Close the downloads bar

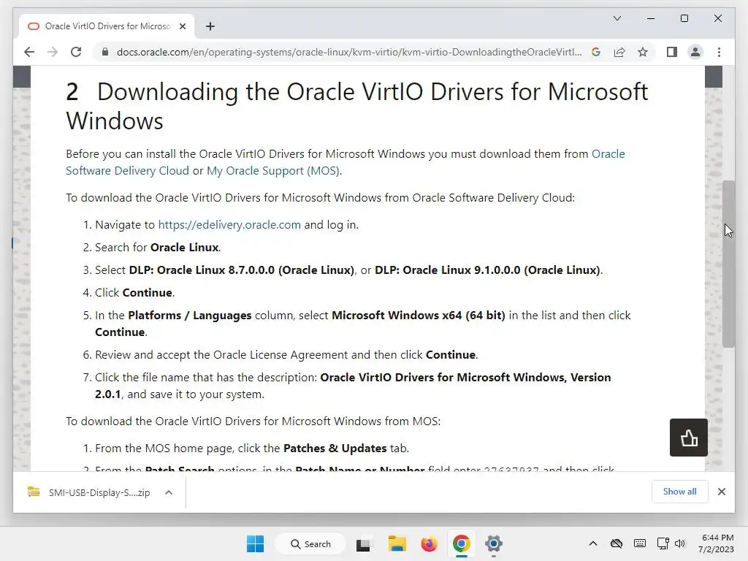click(x=722, y=492)
